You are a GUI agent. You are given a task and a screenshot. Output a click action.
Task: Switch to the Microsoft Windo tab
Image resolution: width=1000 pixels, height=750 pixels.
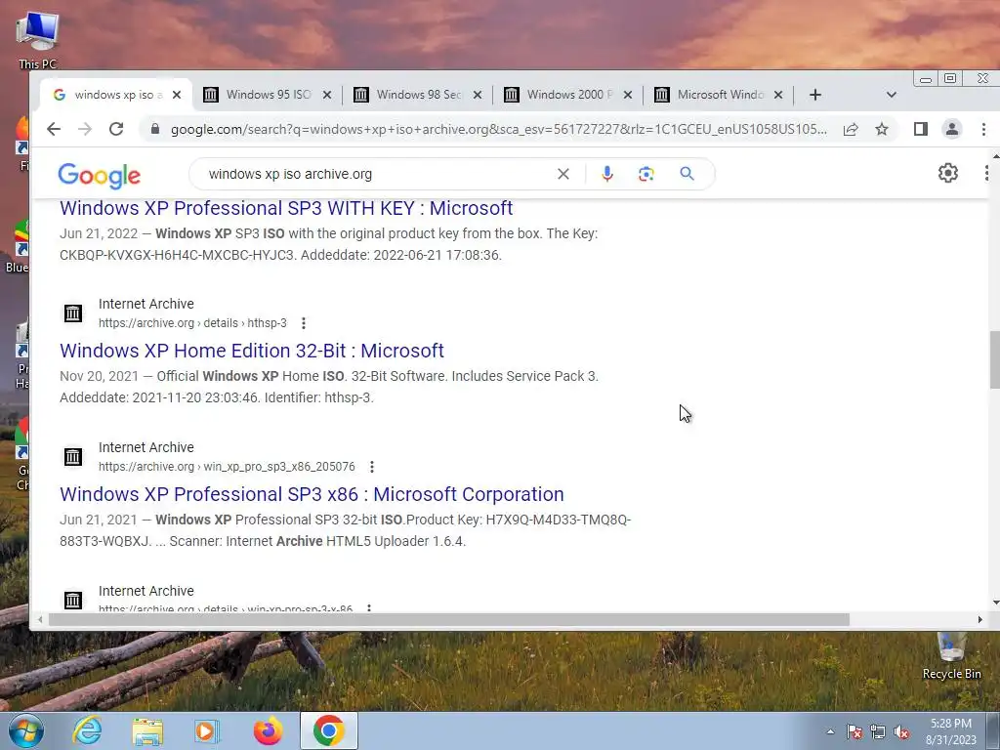click(719, 95)
